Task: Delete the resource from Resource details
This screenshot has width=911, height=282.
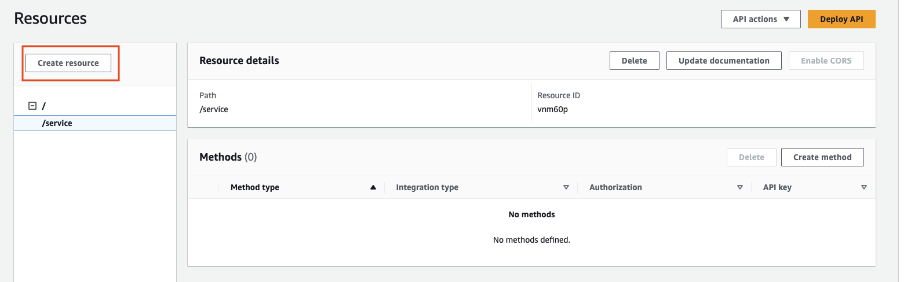Action: 634,61
